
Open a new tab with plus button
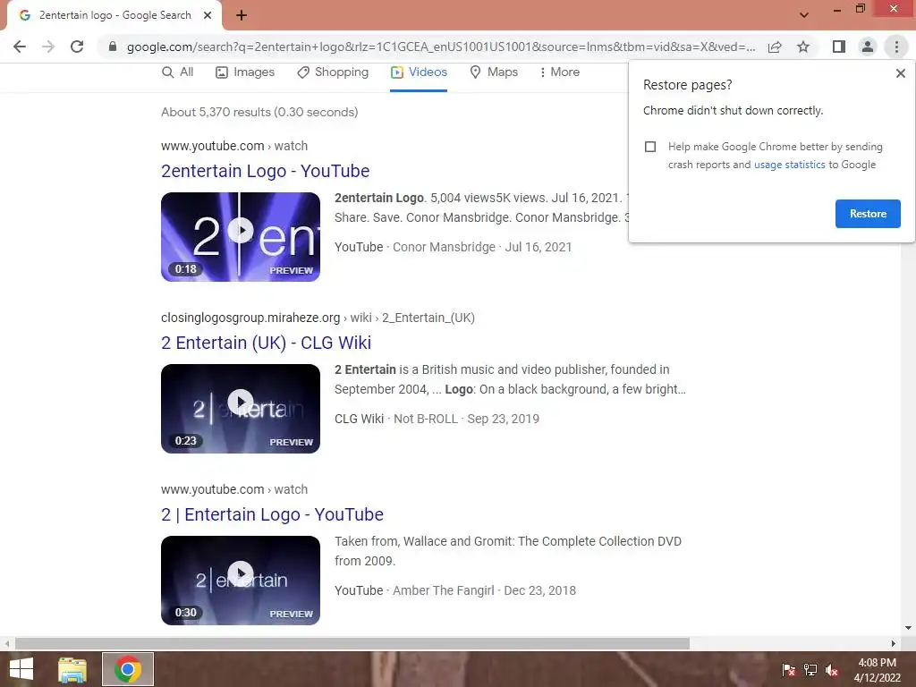pyautogui.click(x=242, y=16)
